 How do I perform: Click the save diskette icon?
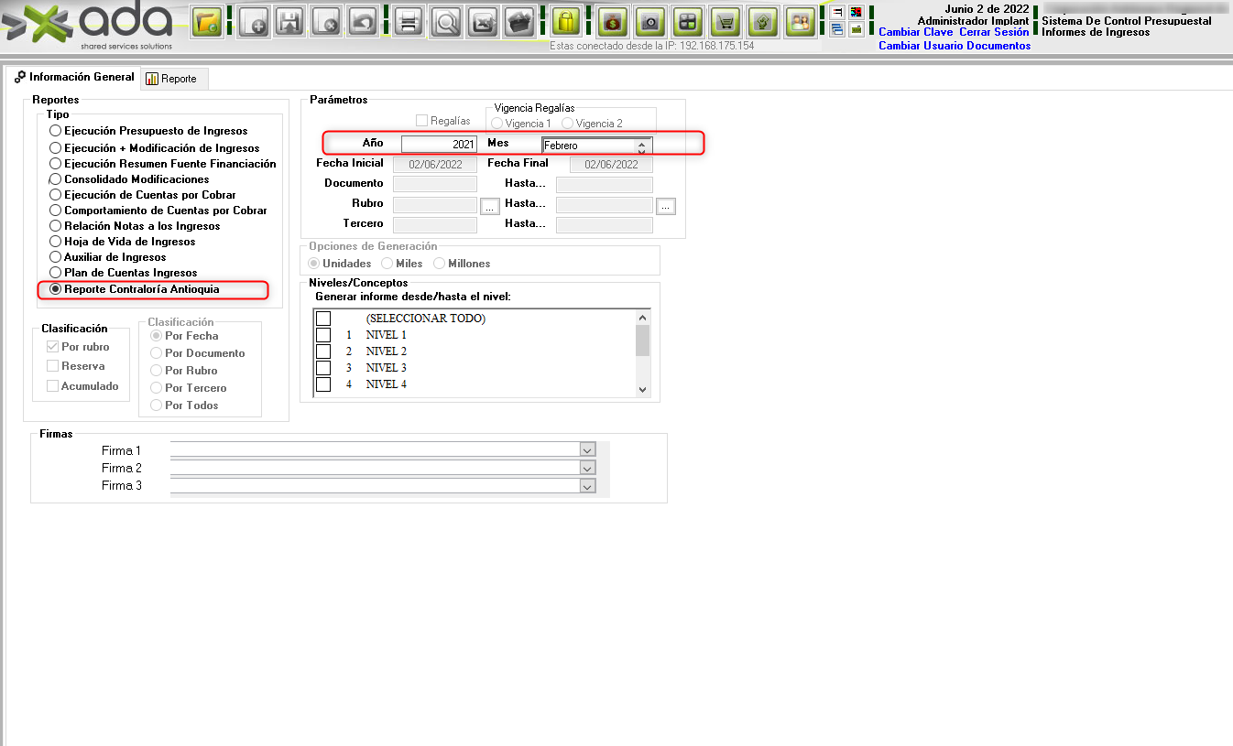coord(290,21)
